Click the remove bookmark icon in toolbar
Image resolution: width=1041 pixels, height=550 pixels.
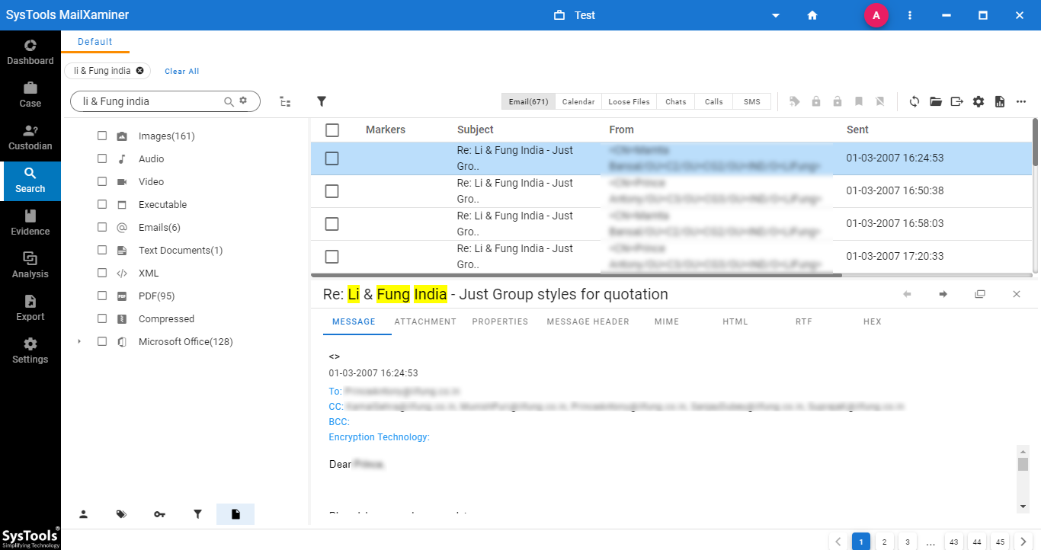(880, 101)
